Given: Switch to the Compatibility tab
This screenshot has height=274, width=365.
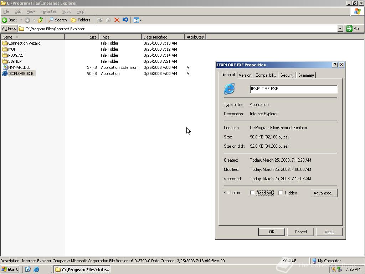Looking at the screenshot, I should (266, 75).
